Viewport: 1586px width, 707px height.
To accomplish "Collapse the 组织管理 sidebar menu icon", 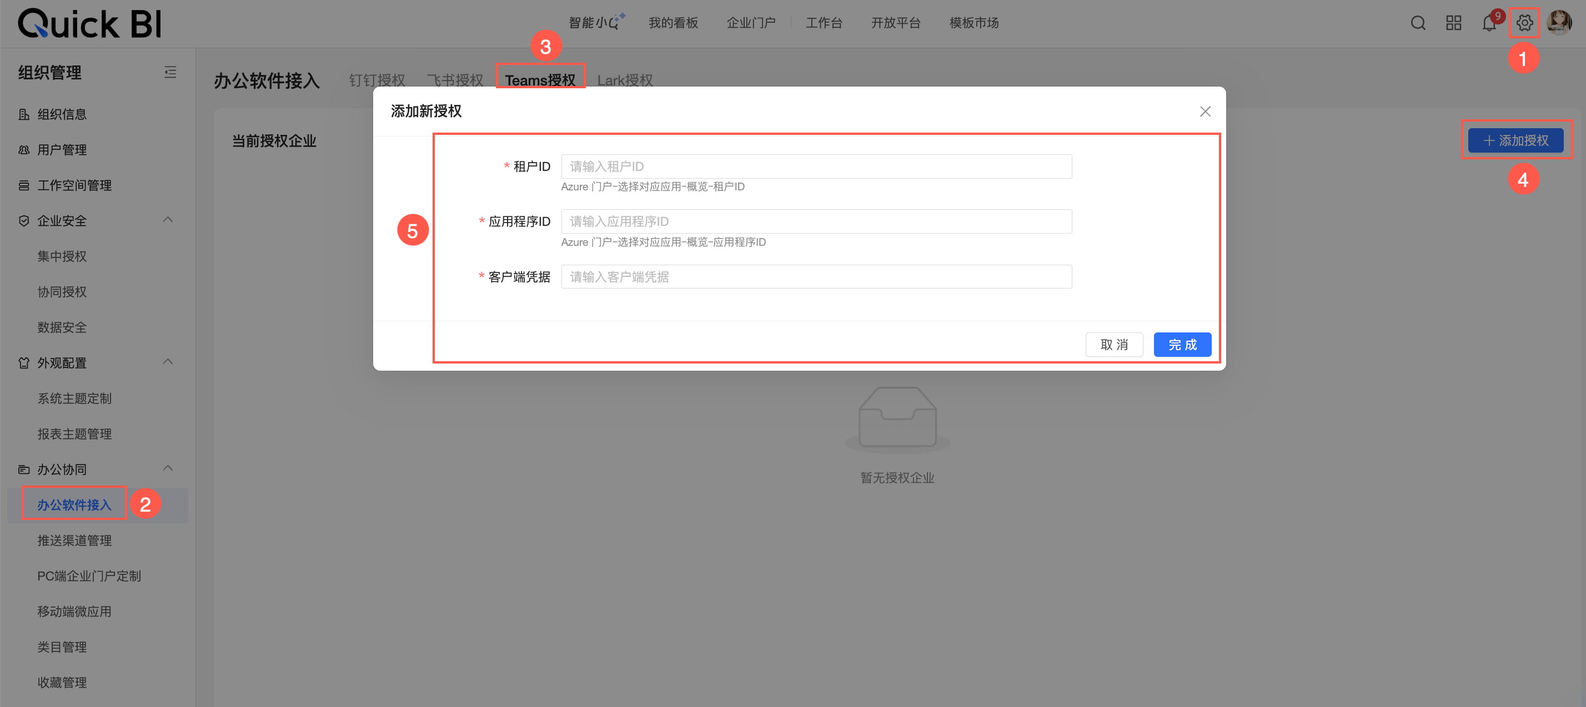I will pyautogui.click(x=170, y=73).
